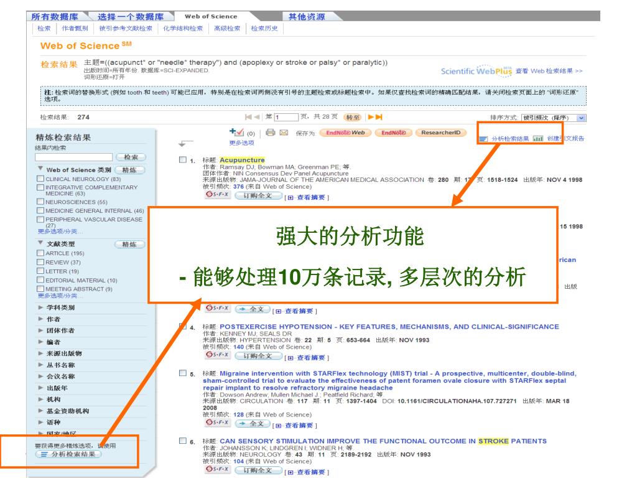The image size is (637, 478).
Task: Click 订购全文 under Acupuncture result
Action: coord(259,196)
